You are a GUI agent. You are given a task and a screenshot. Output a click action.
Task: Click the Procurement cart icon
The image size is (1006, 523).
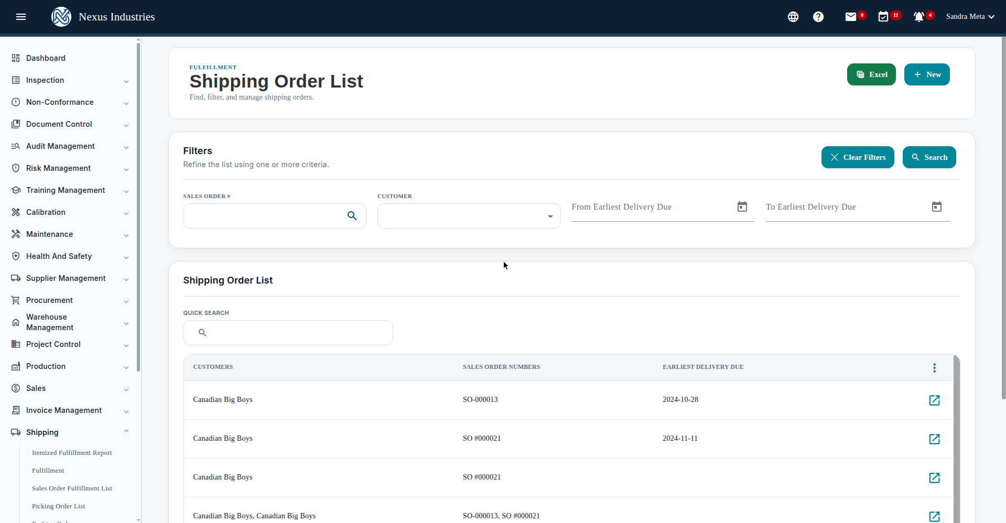point(16,300)
